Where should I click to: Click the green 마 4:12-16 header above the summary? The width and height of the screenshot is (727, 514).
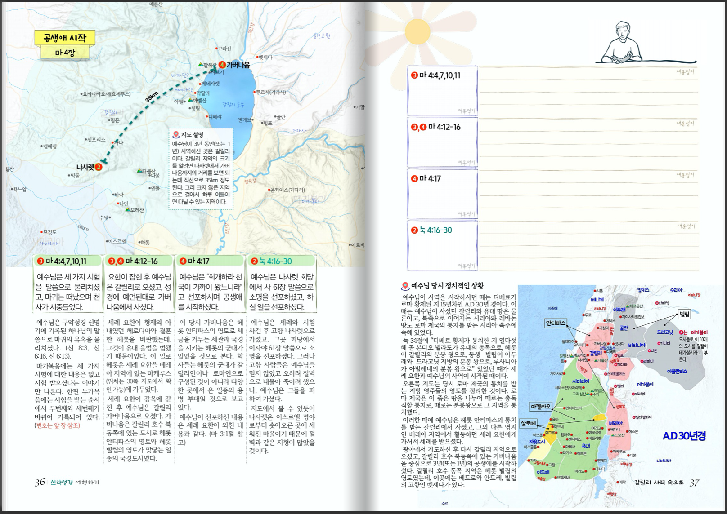(x=139, y=261)
